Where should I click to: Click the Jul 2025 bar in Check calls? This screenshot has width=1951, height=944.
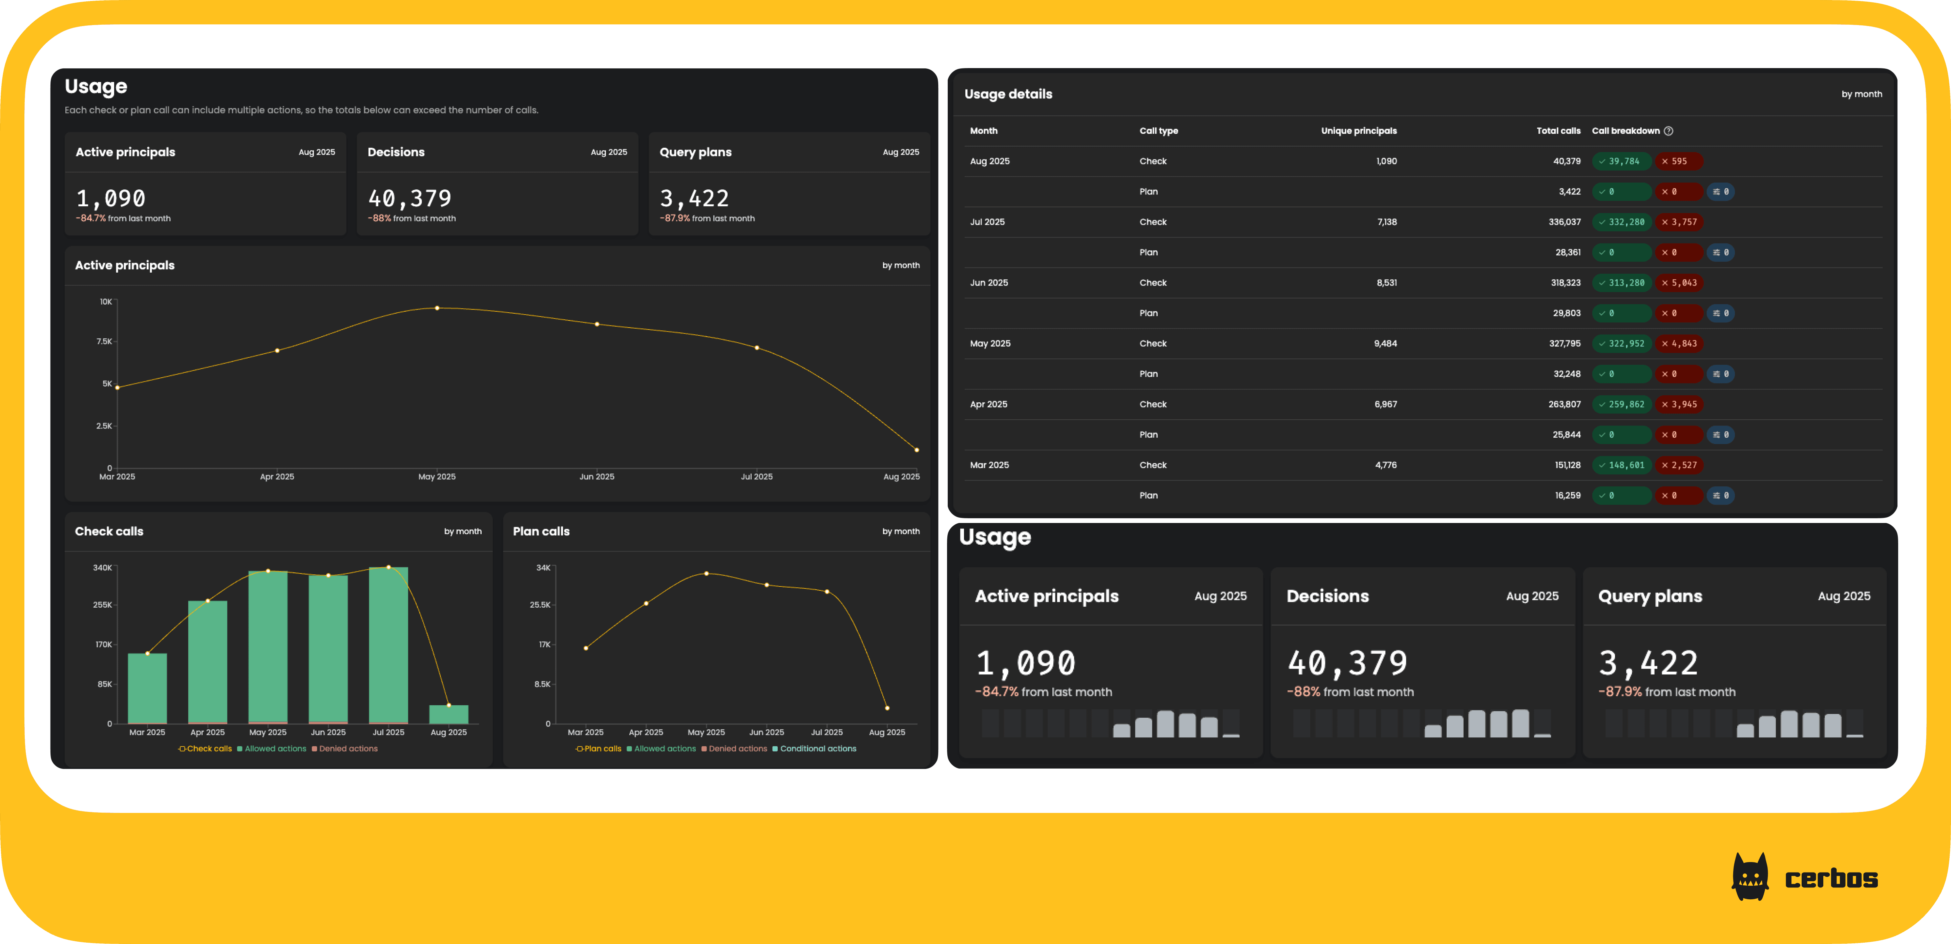[x=389, y=646]
